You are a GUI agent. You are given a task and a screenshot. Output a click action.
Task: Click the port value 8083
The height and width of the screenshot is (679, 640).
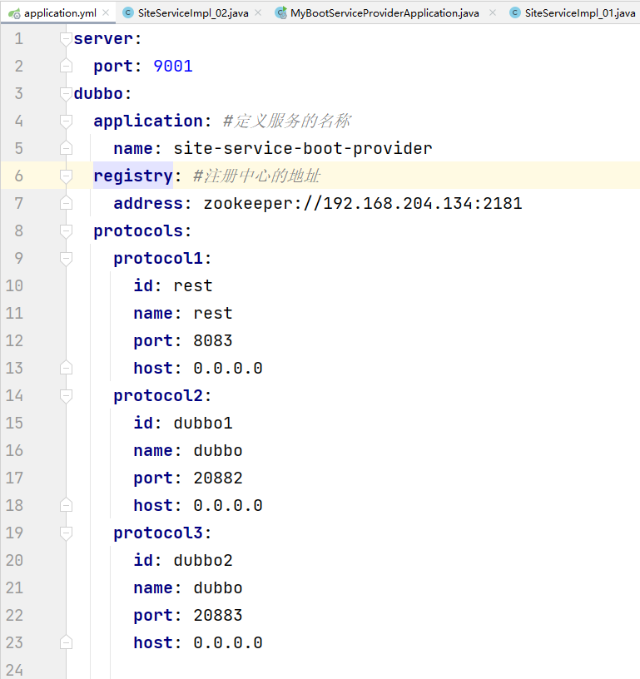(212, 341)
